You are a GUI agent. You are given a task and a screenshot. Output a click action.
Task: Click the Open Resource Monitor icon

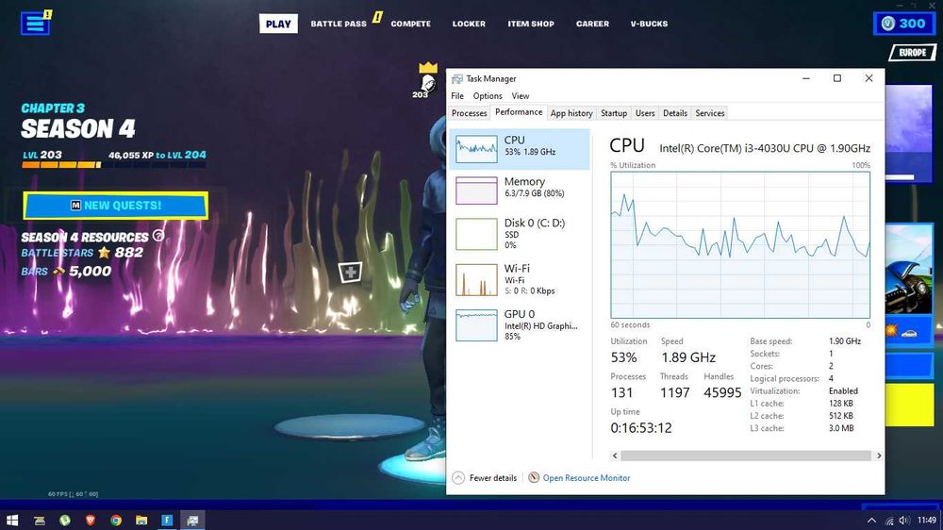tap(534, 478)
